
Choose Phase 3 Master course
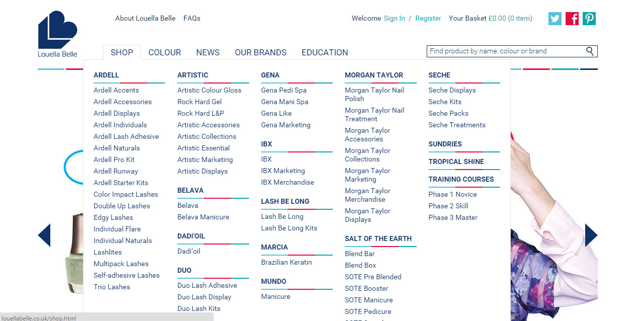[x=453, y=217]
